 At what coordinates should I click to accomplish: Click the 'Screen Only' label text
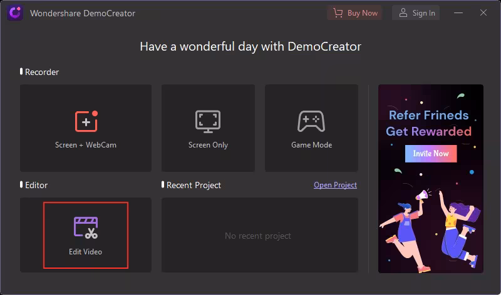click(x=208, y=145)
